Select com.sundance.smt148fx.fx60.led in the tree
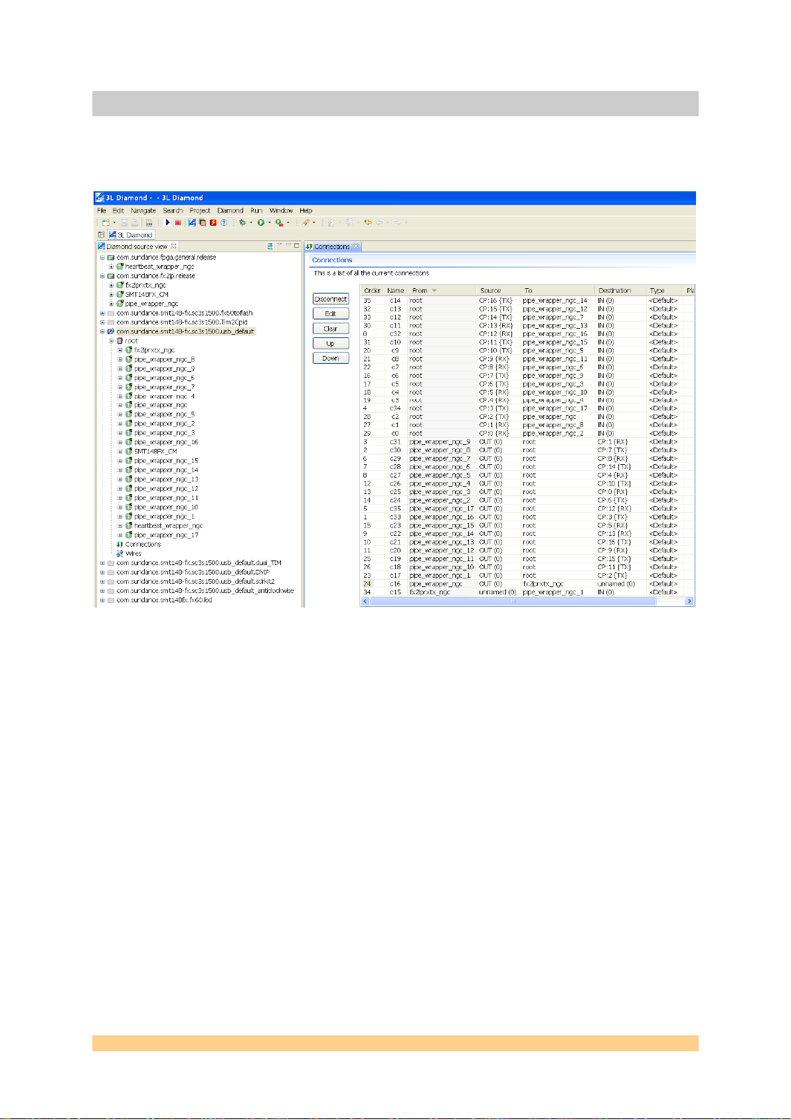The width and height of the screenshot is (791, 1119). (164, 600)
